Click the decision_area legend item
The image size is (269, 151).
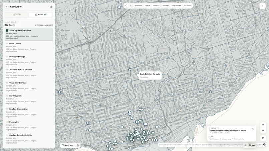click(x=214, y=139)
